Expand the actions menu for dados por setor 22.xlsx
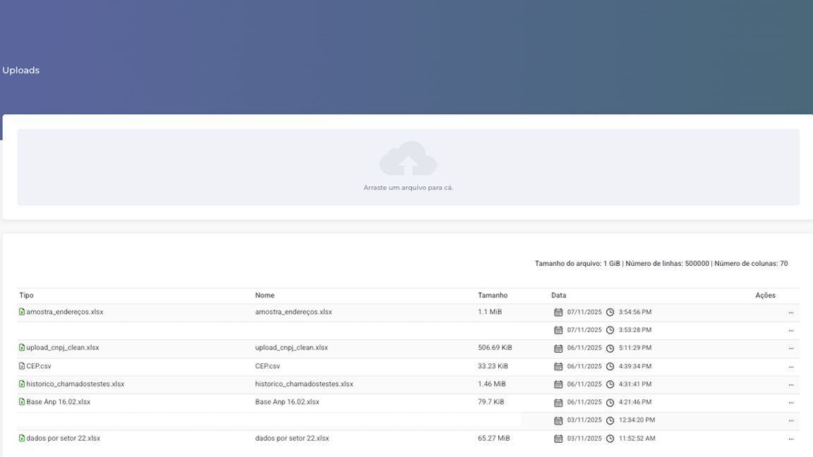The height and width of the screenshot is (457, 813). point(790,439)
